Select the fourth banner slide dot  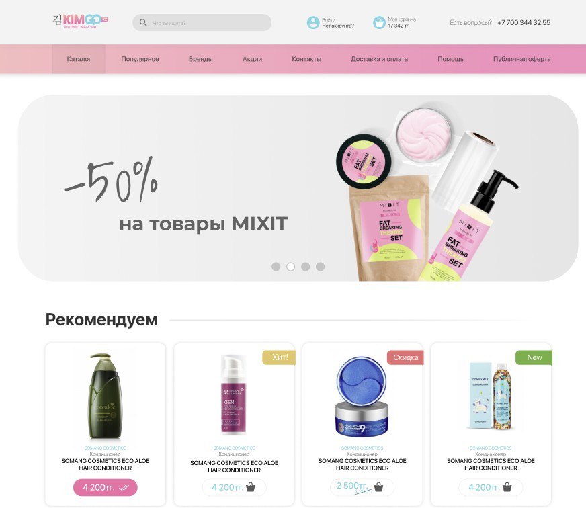tap(321, 267)
